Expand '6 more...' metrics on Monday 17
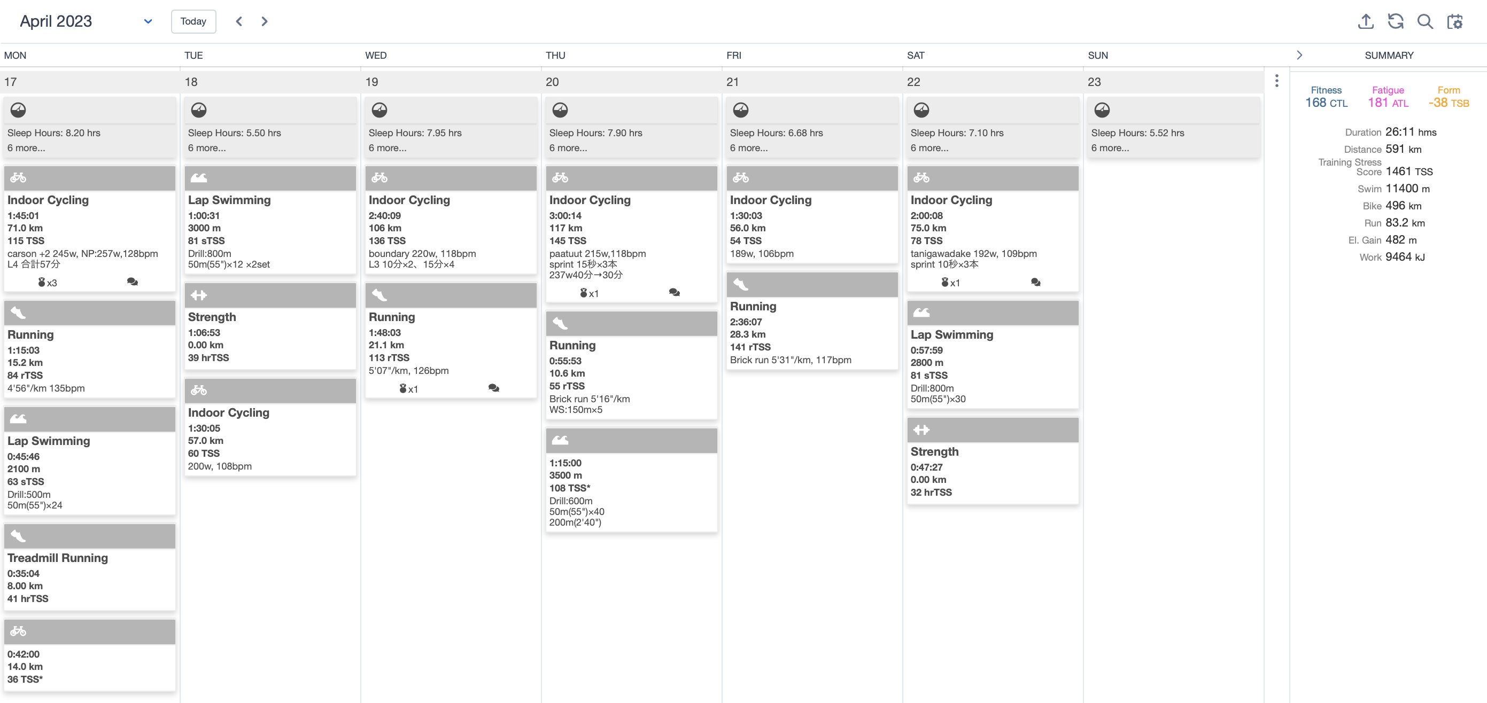Screen dimensions: 1487x703 (x=26, y=148)
